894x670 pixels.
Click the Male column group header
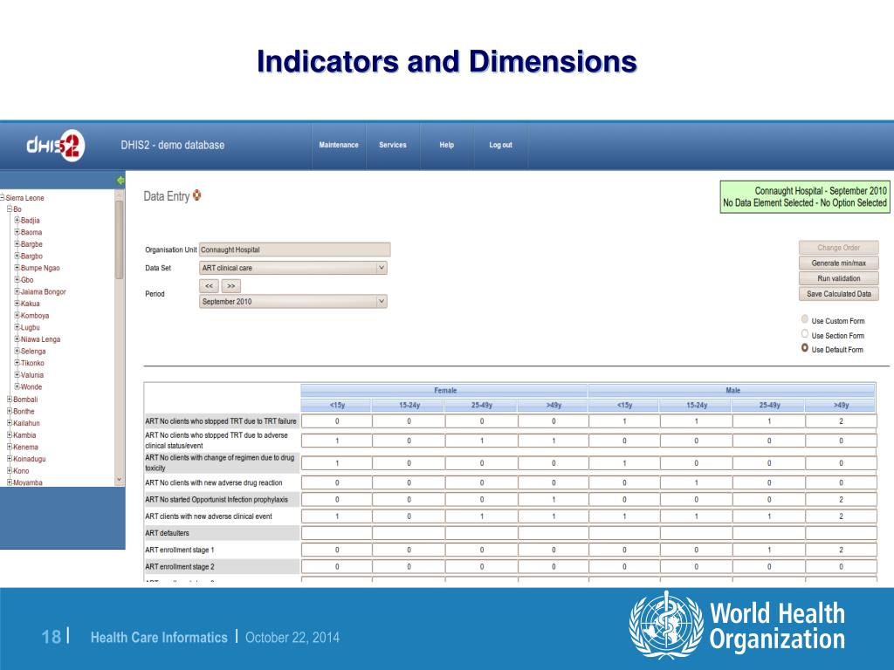point(732,390)
